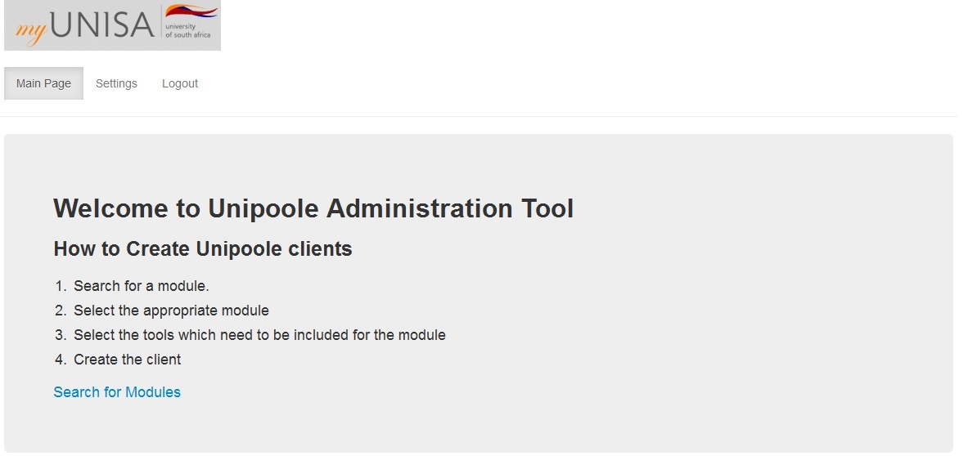Viewport: 968px width, 456px height.
Task: Click the 'Create the client' step
Action: point(127,360)
